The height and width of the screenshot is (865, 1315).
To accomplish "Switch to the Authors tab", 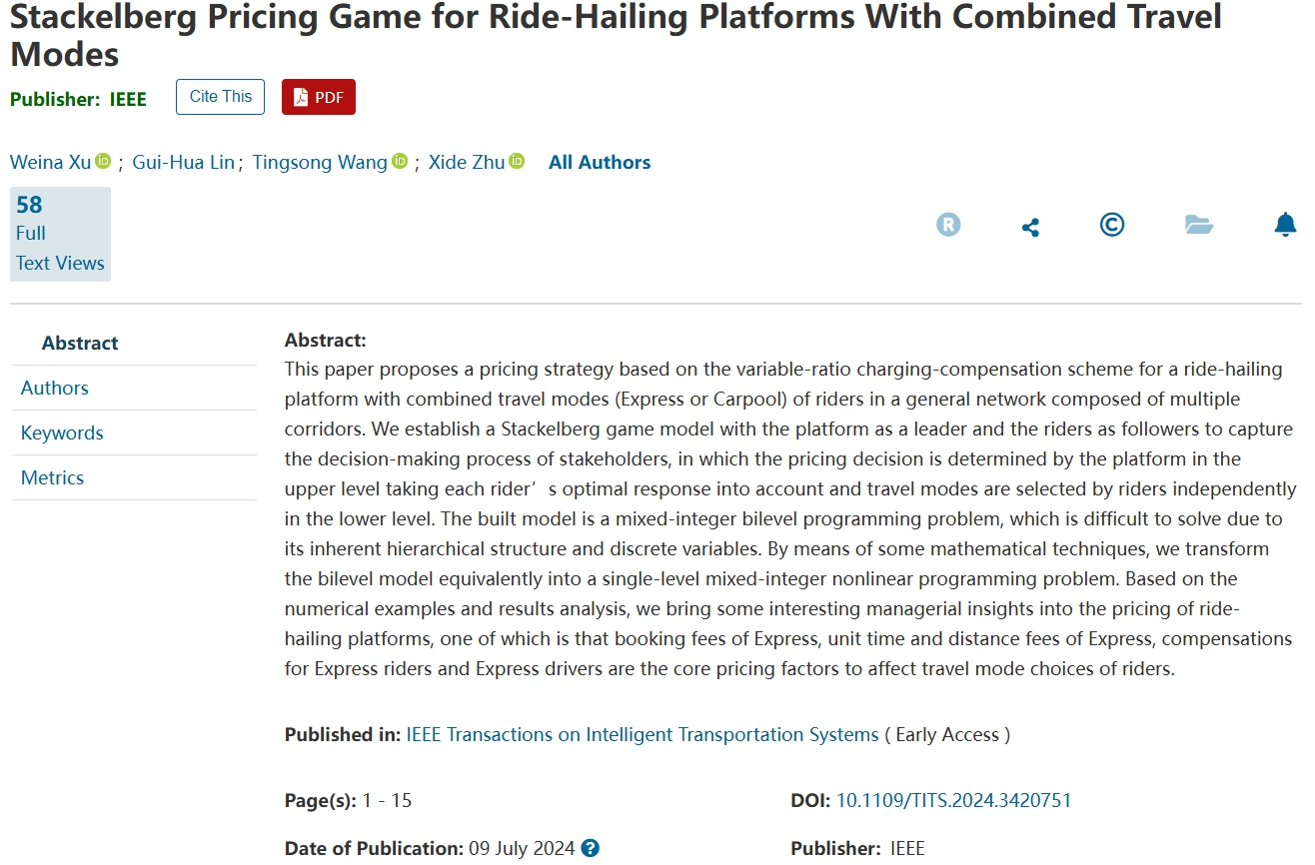I will 55,388.
